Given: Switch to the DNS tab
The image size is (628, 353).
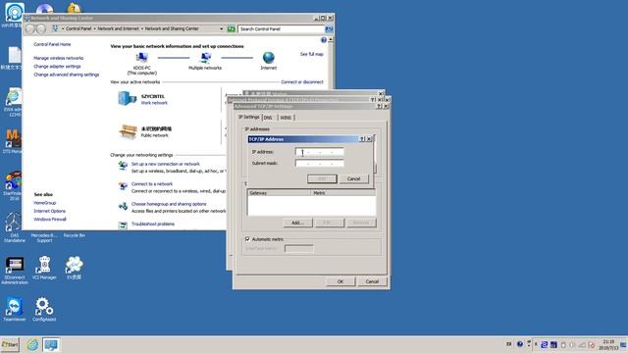Looking at the screenshot, I should point(268,118).
